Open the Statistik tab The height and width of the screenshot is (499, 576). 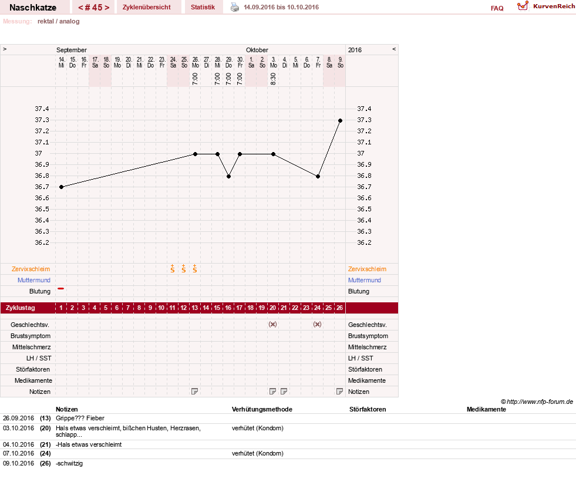point(203,8)
